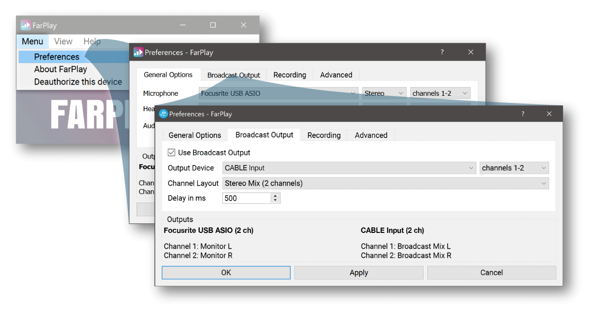
Task: Increase the Delay in ms spinner value
Action: pos(275,195)
